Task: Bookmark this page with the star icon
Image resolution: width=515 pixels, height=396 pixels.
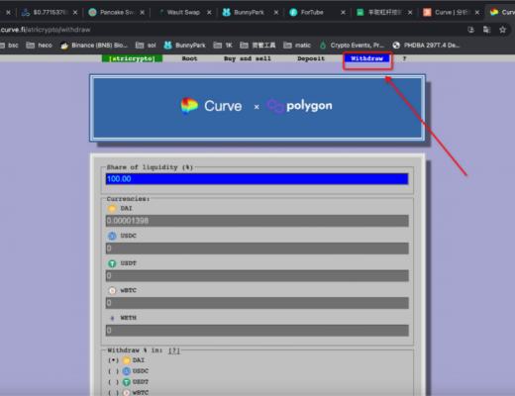Action: (502, 30)
